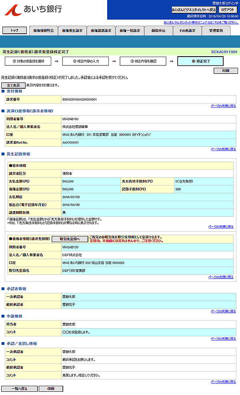
Task: Click the 一覧へ戻る button
Action: point(19,389)
